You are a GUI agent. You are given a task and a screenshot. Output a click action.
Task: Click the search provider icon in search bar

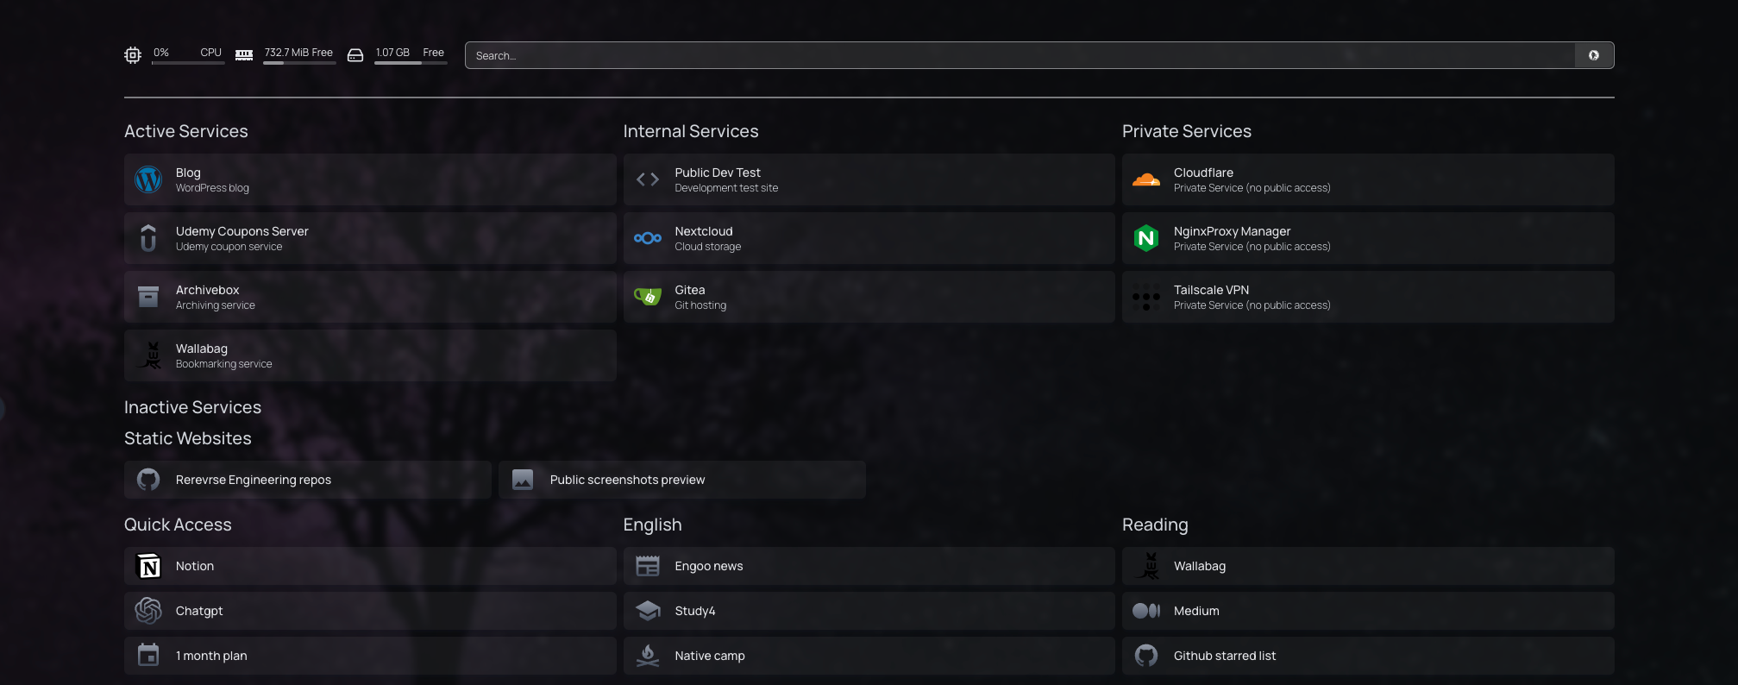click(x=1594, y=55)
